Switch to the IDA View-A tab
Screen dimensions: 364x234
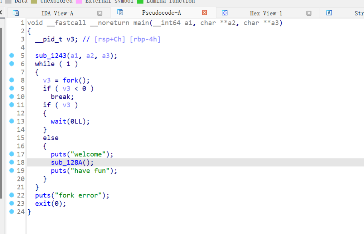[57, 13]
